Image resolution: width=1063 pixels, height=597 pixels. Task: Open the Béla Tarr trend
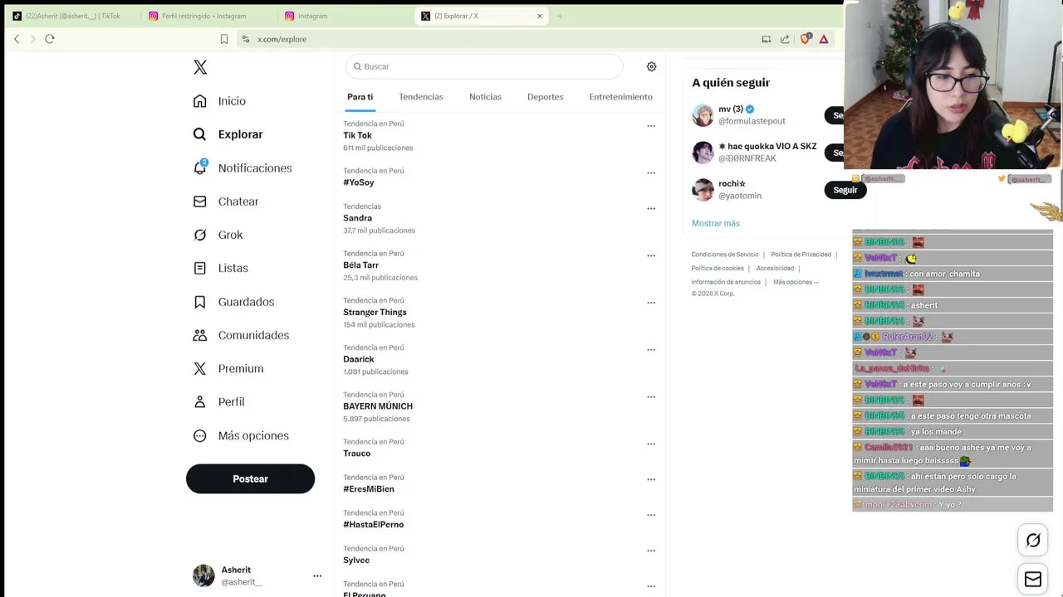pyautogui.click(x=360, y=265)
